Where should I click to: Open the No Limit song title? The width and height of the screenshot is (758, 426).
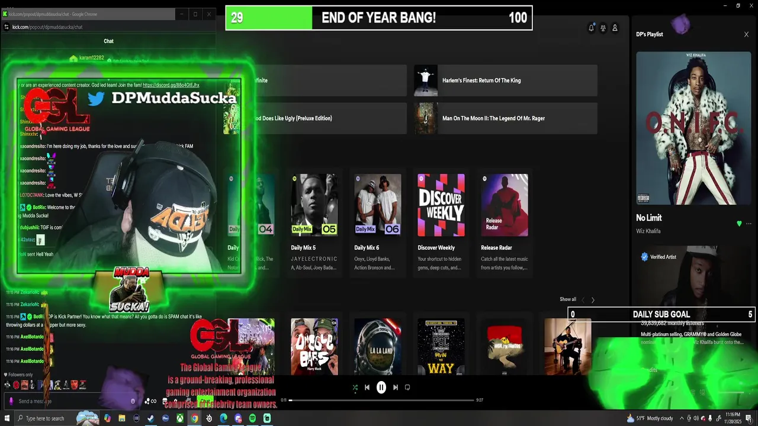648,218
